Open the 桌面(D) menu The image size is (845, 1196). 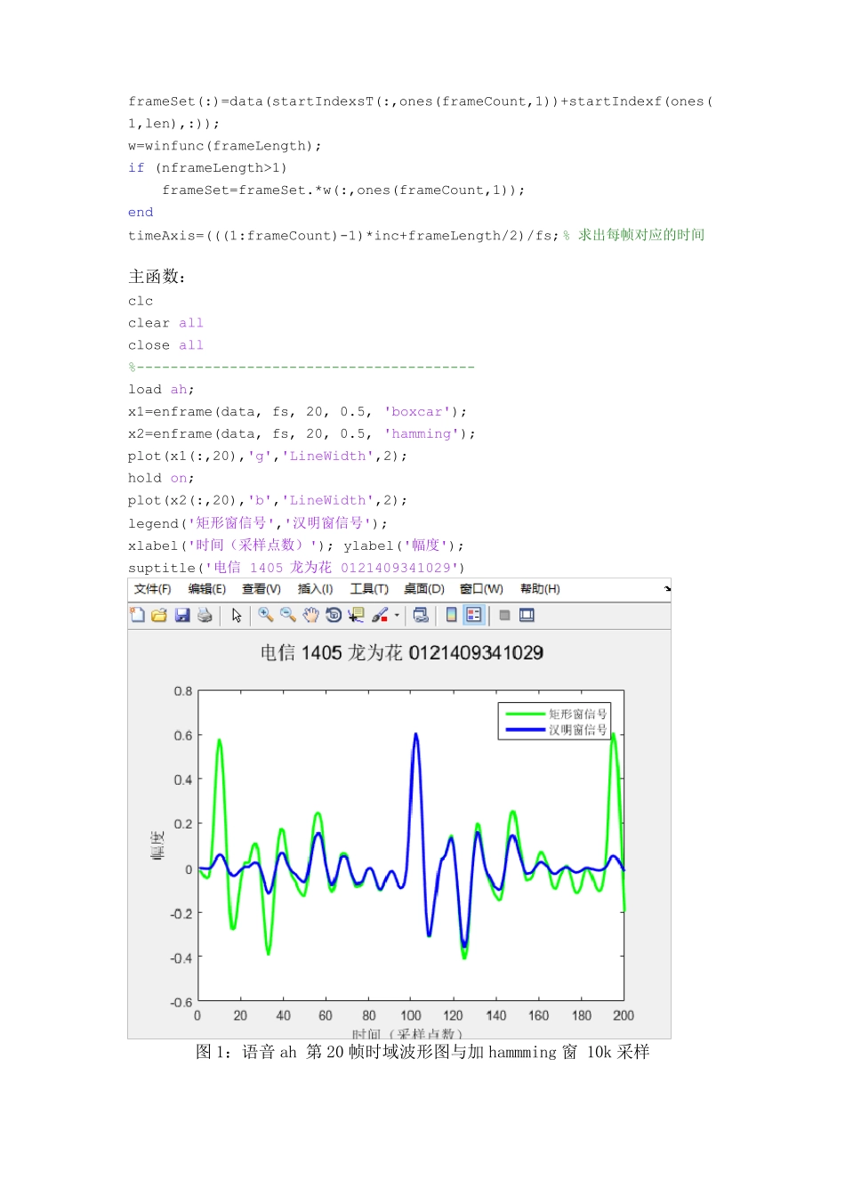click(x=424, y=589)
